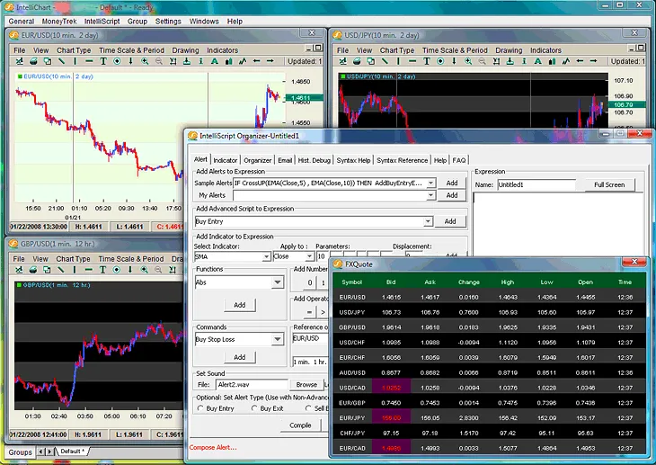The height and width of the screenshot is (465, 656).
Task: Open the Select Indicator SMA dropdown
Action: click(266, 256)
